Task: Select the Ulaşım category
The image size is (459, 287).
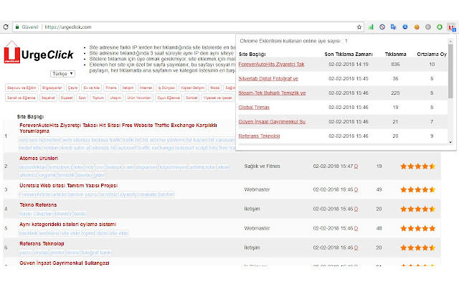Action: 115,98
